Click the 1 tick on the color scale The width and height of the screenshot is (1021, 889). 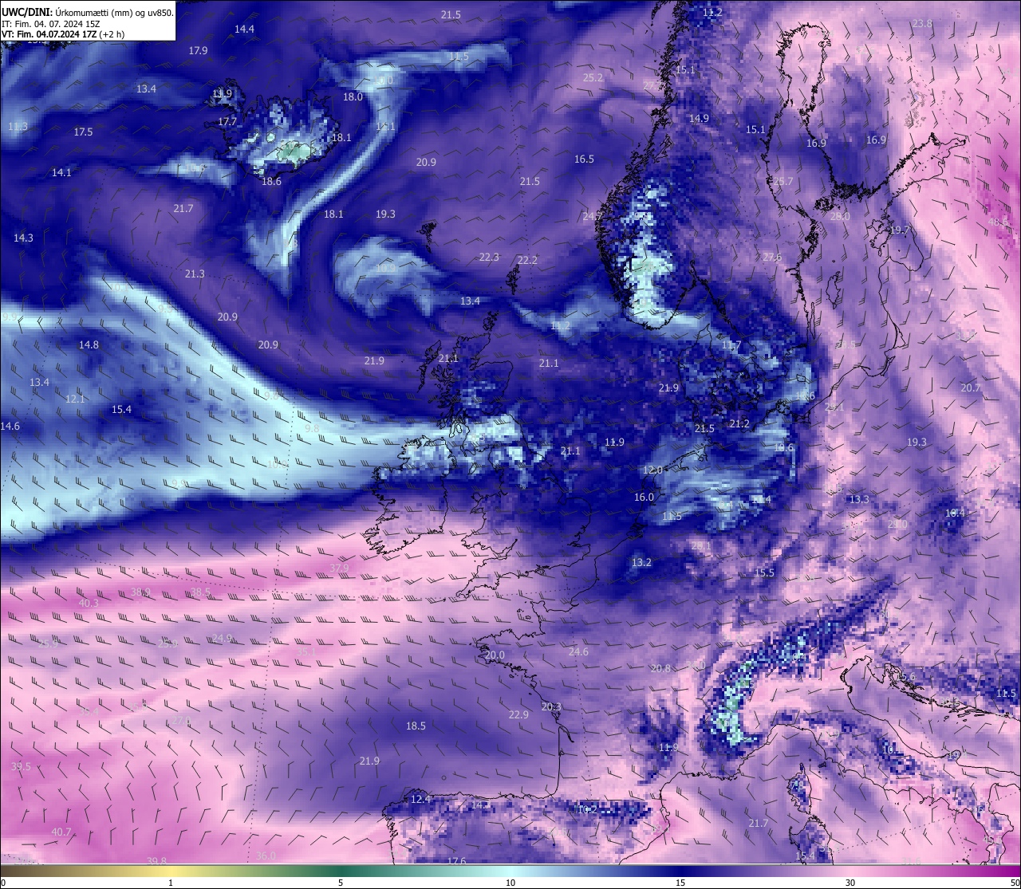171,883
